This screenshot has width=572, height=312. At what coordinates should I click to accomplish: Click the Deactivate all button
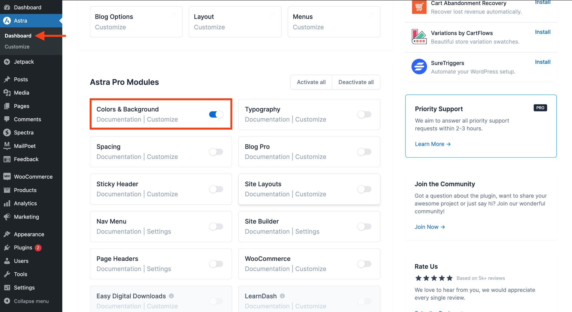[356, 82]
